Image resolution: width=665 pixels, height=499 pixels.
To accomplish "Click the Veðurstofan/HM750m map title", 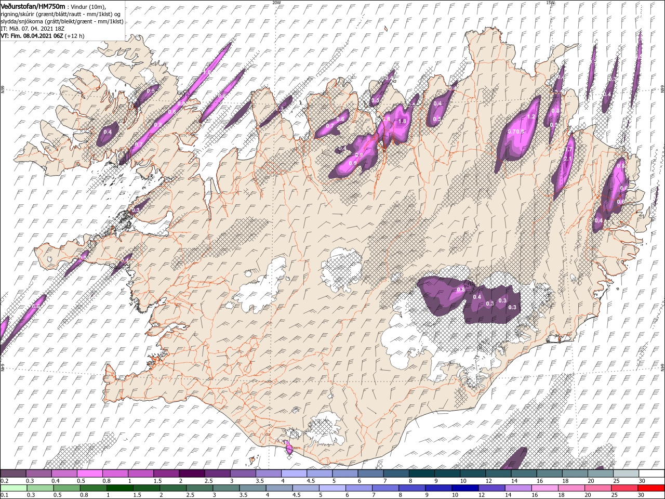I will (33, 6).
